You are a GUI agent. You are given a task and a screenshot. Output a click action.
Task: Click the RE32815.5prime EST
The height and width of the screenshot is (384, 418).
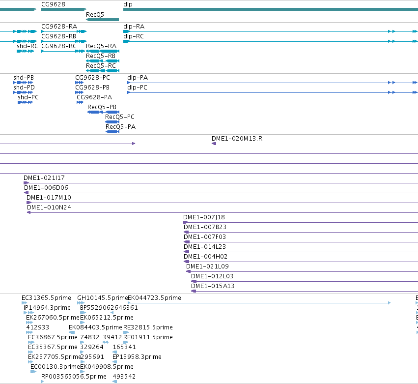(x=126, y=332)
